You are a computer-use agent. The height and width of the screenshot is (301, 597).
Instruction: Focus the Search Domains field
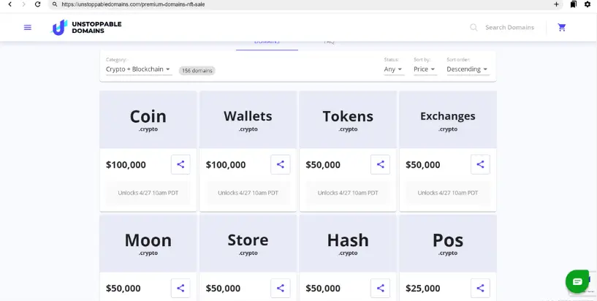pos(509,28)
